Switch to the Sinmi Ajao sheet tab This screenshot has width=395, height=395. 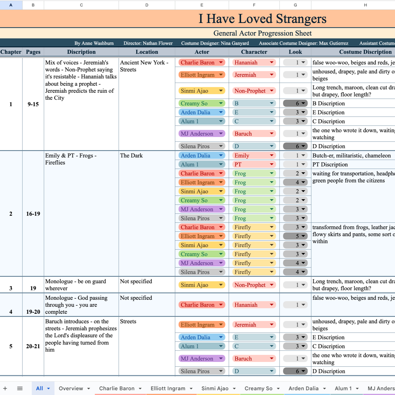pos(215,388)
